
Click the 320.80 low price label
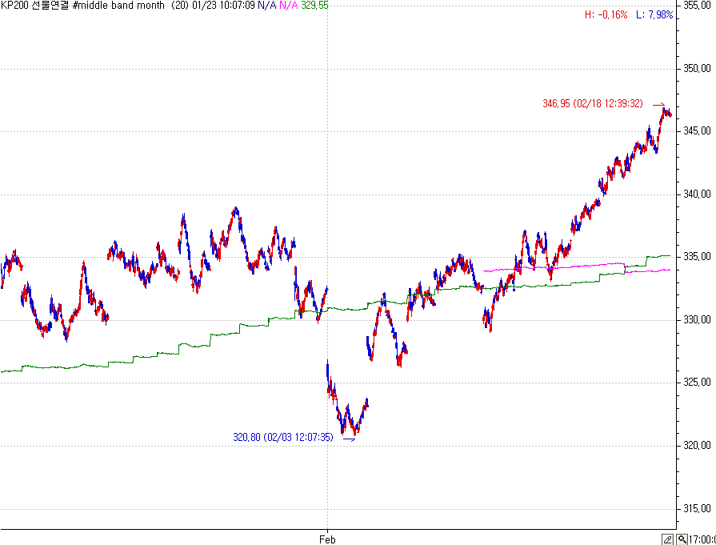(283, 438)
